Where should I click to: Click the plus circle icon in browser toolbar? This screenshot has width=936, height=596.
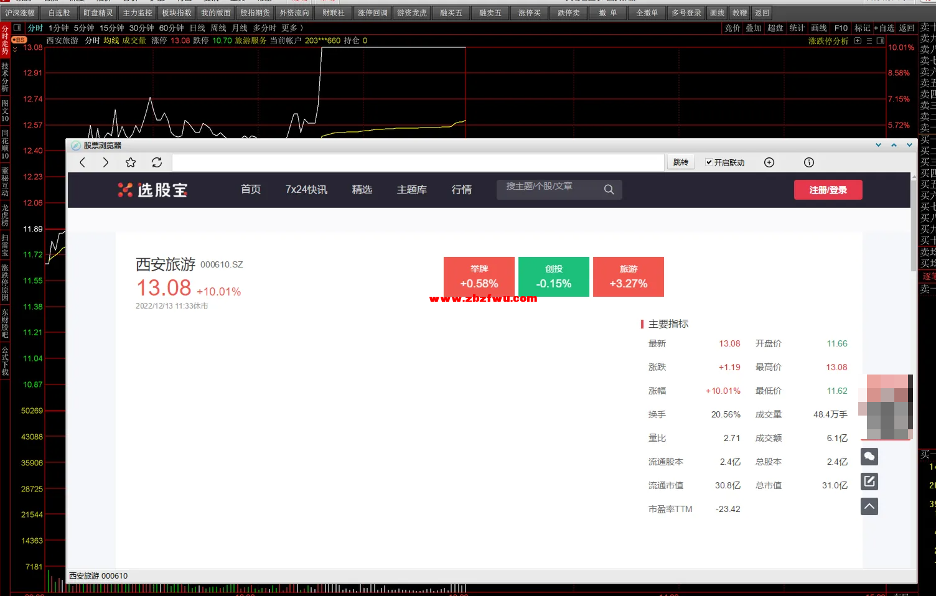769,162
